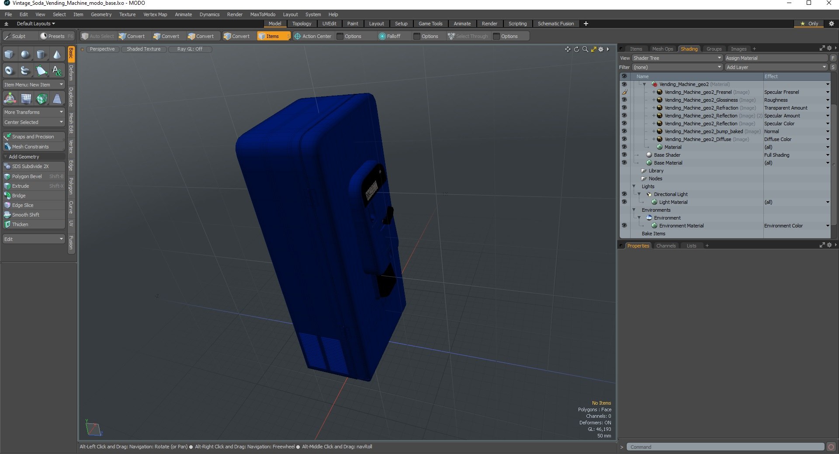
Task: Click the viewport rotate icon
Action: (576, 49)
